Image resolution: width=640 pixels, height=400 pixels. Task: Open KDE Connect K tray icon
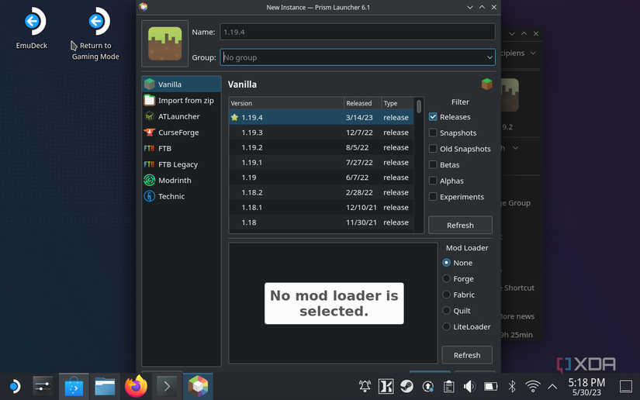(x=386, y=386)
